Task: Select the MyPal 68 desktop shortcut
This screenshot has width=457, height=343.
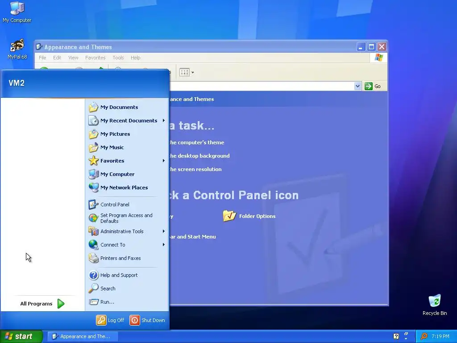Action: pyautogui.click(x=17, y=49)
